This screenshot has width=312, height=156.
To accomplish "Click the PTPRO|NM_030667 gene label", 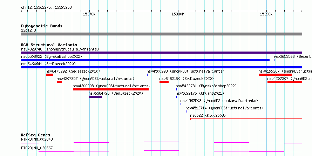I will click(37, 148).
